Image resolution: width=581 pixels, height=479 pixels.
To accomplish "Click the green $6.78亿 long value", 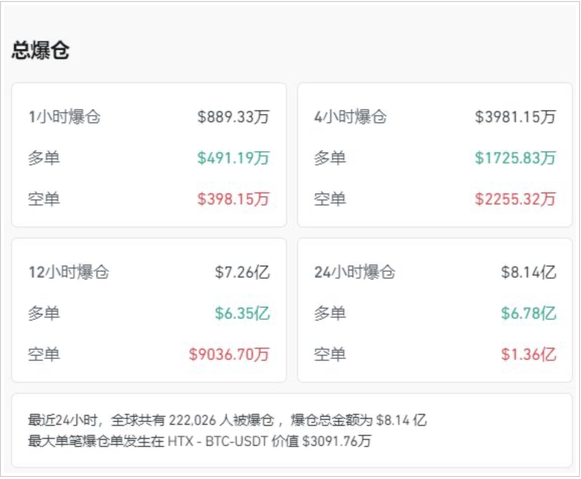I will [528, 314].
